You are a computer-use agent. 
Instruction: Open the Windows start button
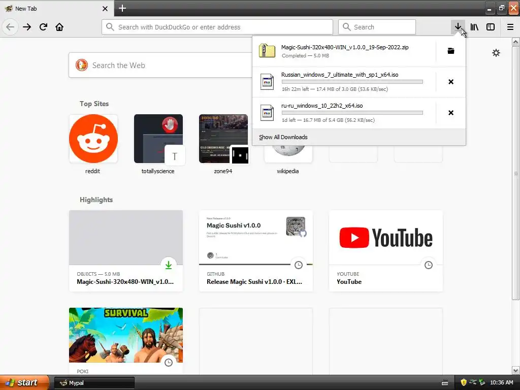point(24,382)
